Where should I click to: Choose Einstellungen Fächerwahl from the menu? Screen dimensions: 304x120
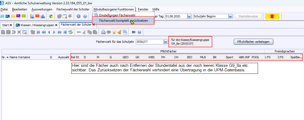[x=117, y=15]
